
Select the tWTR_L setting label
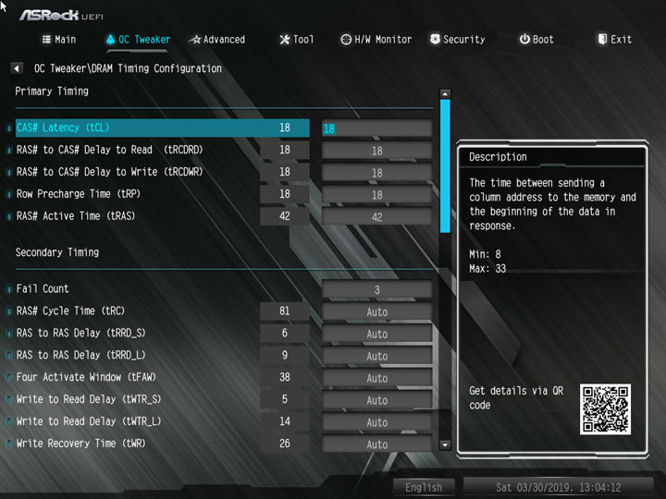pyautogui.click(x=89, y=421)
